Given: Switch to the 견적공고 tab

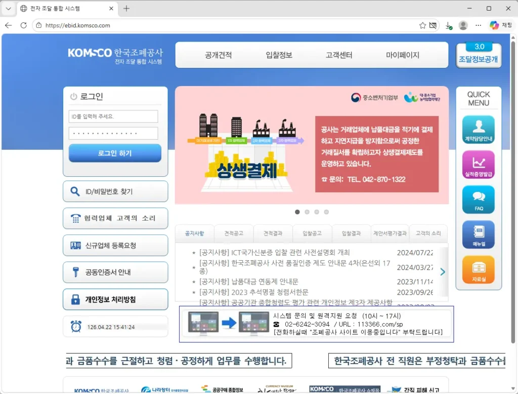Looking at the screenshot, I should coord(234,233).
